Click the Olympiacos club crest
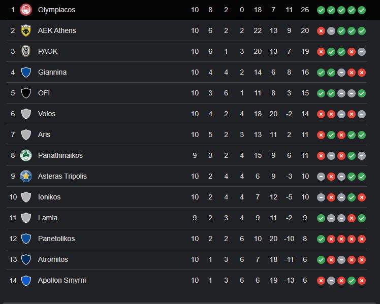Screen dimensions: 380x304 coord(26,10)
